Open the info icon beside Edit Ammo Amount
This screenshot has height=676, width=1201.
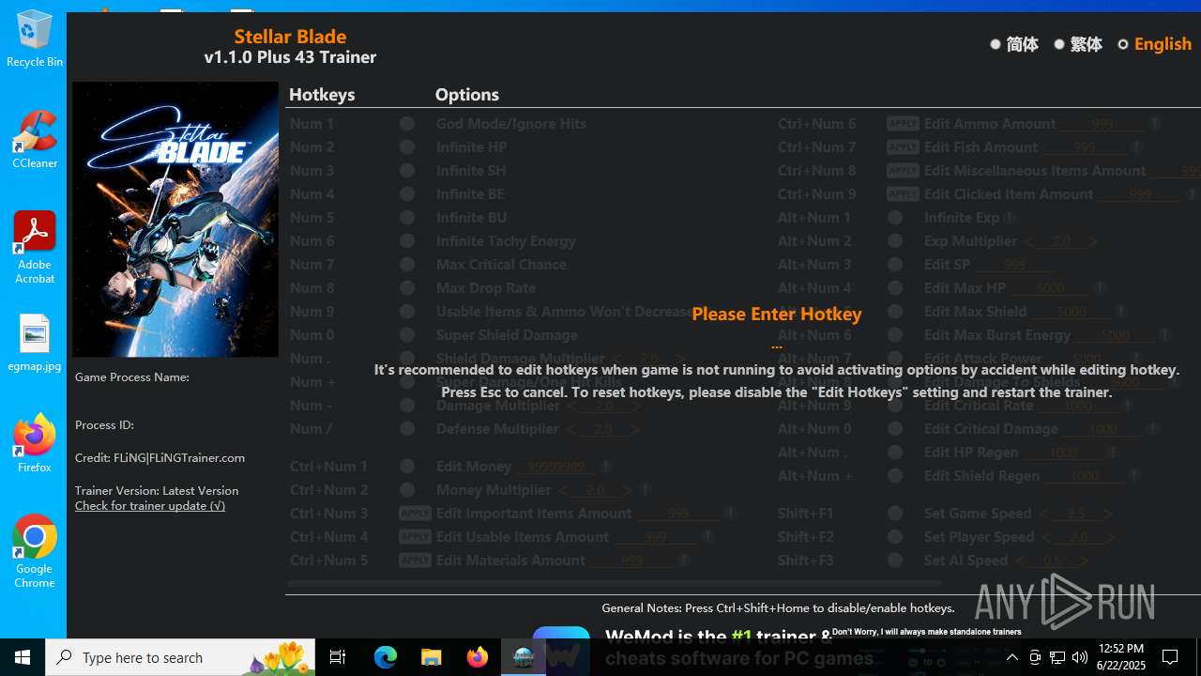(1155, 124)
